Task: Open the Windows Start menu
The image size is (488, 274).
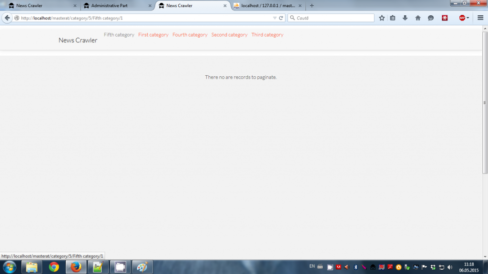Action: click(10, 267)
